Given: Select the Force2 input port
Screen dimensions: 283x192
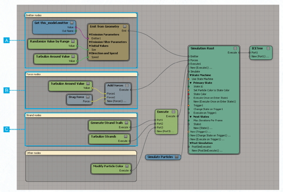Looking at the screenshot, I should 105,98.
